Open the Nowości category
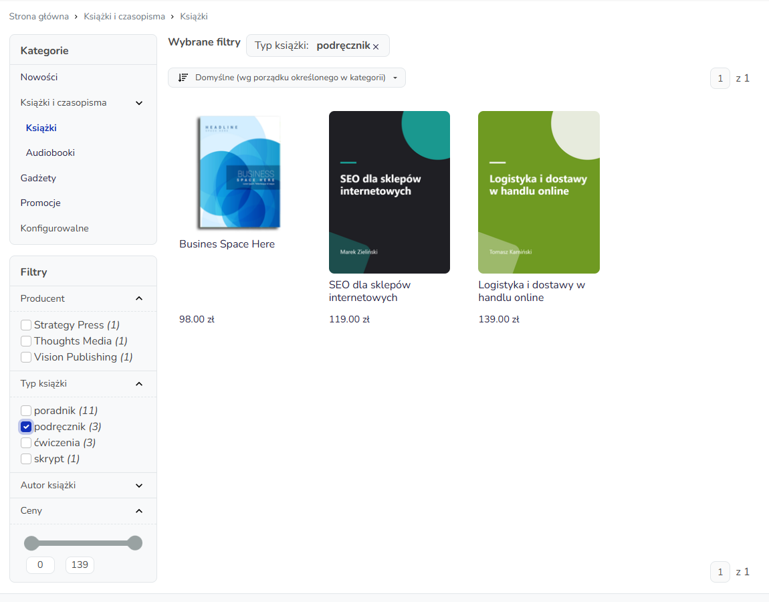 coord(39,77)
